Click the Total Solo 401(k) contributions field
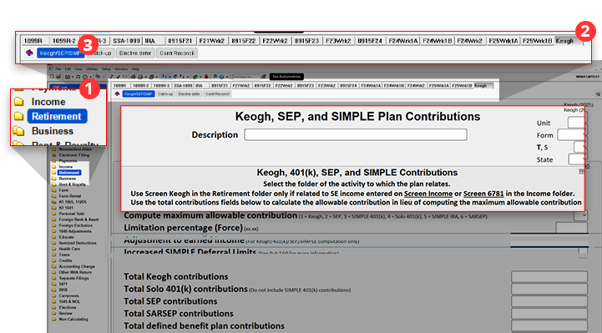 tap(549, 289)
